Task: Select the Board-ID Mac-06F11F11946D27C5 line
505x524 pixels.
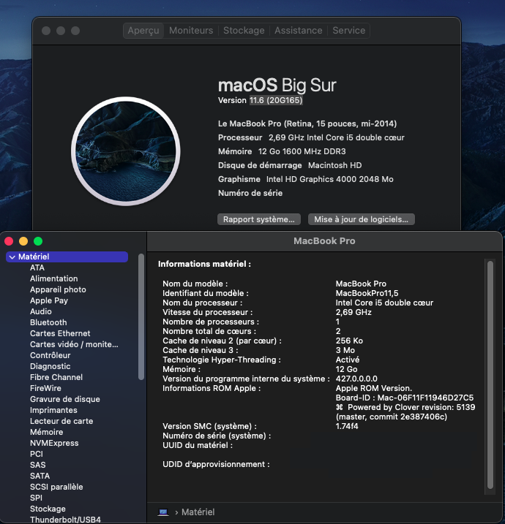Action: tap(405, 398)
